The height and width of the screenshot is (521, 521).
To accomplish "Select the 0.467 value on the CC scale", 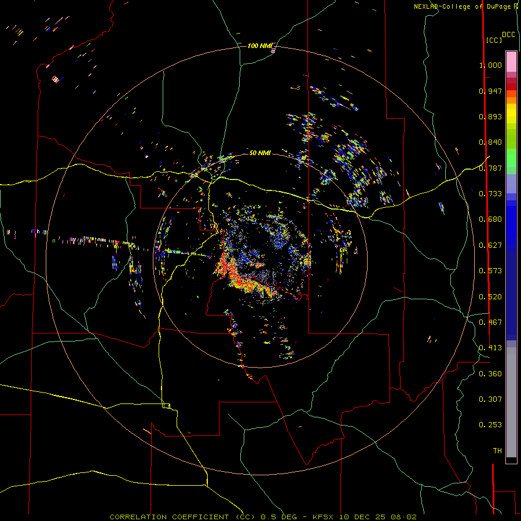I will (x=490, y=322).
